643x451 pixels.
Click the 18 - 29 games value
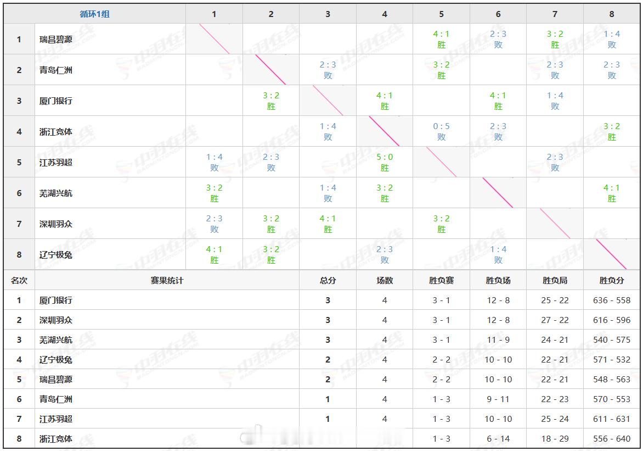(555, 439)
